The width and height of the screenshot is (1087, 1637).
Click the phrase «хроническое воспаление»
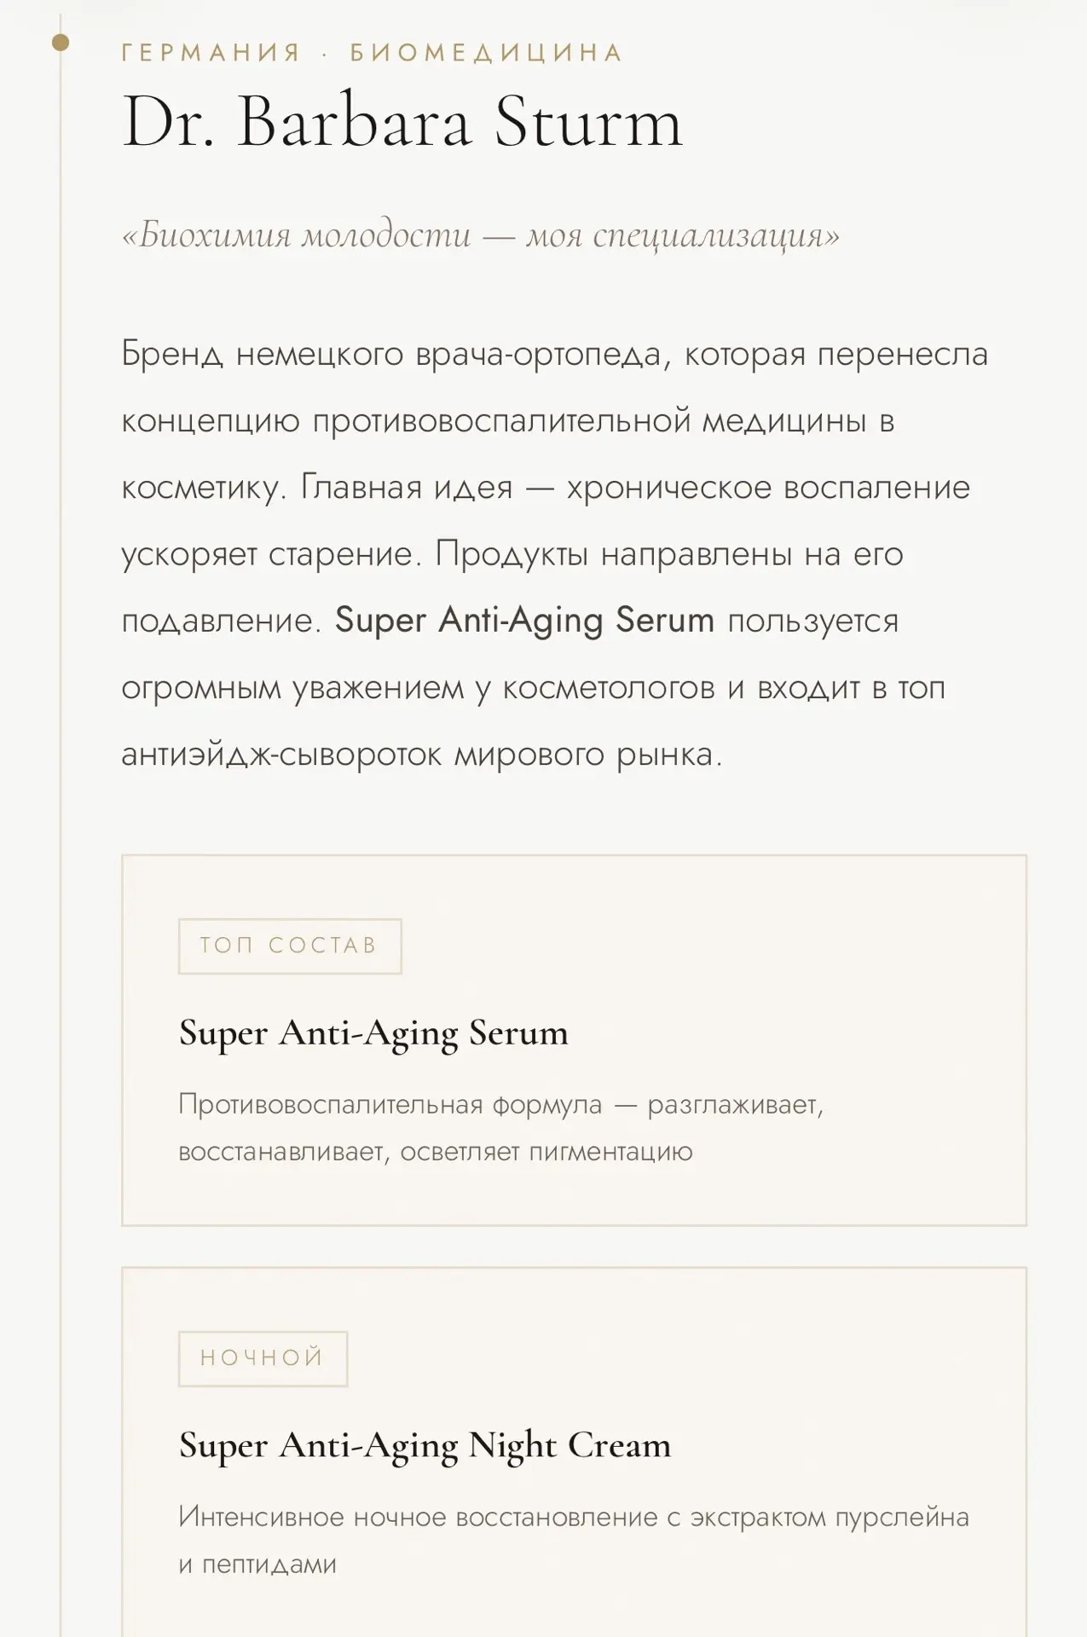pyautogui.click(x=768, y=489)
